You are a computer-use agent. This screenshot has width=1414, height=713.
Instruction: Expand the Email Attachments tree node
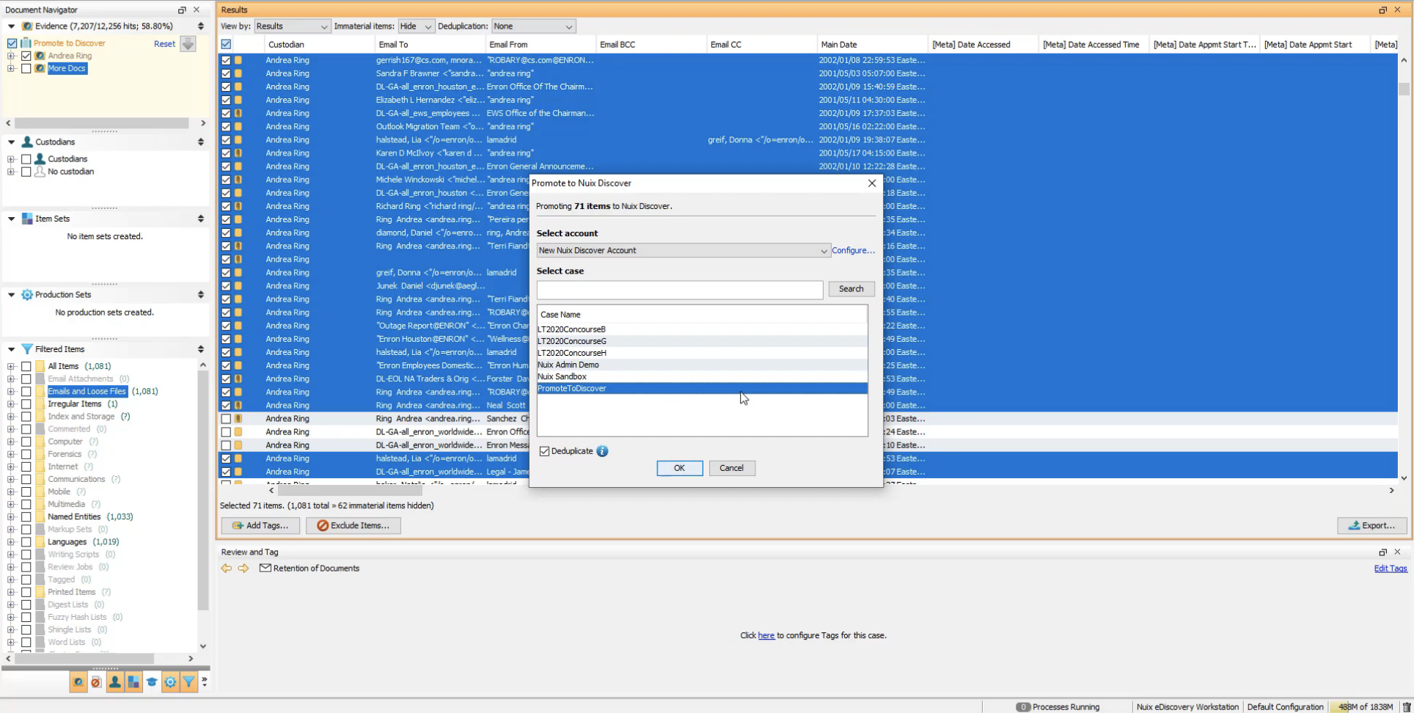point(10,379)
